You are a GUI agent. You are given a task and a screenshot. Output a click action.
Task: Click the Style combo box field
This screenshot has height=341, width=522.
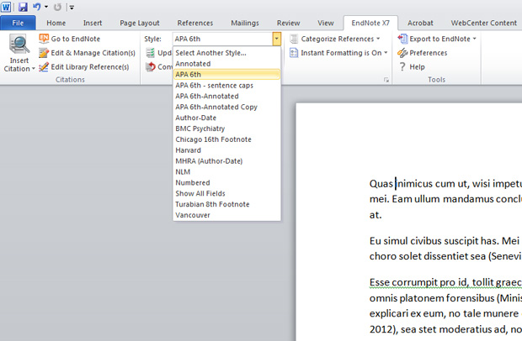click(x=222, y=39)
